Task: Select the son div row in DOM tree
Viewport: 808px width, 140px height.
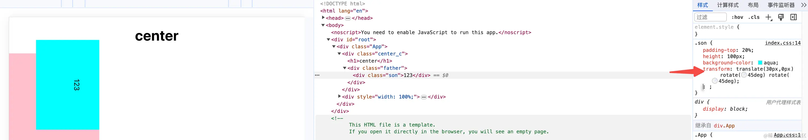Action: (503, 75)
